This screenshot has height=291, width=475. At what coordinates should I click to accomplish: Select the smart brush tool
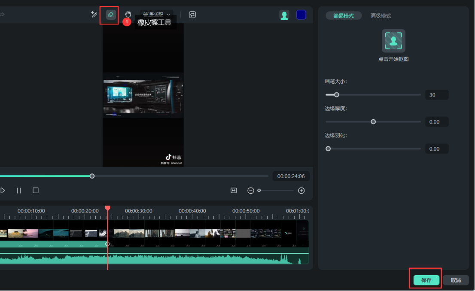pos(94,15)
